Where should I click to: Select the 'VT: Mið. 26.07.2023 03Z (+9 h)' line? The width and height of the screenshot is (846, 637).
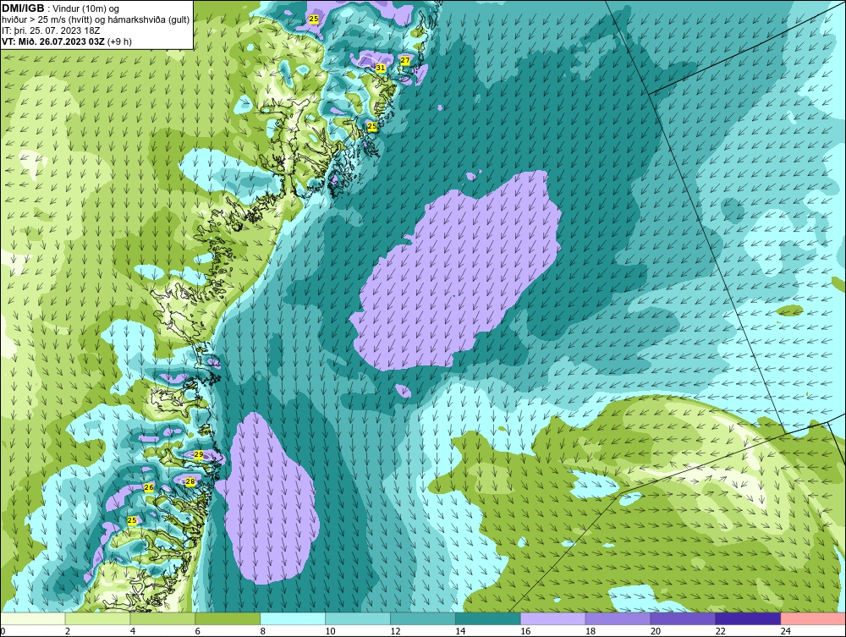66,41
